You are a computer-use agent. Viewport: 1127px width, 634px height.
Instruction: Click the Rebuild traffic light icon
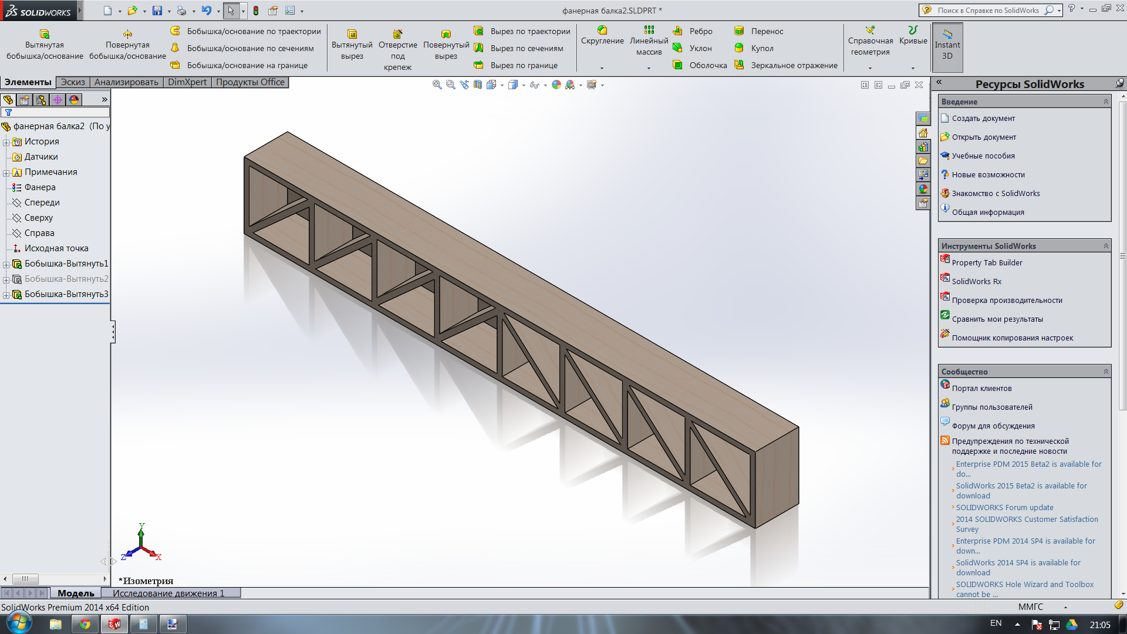pos(256,11)
